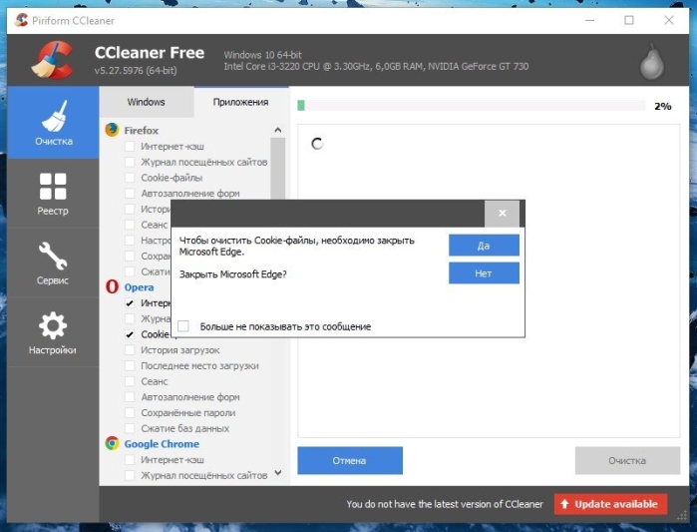The height and width of the screenshot is (532, 697).
Task: Open the Настройки settings section
Action: [53, 332]
